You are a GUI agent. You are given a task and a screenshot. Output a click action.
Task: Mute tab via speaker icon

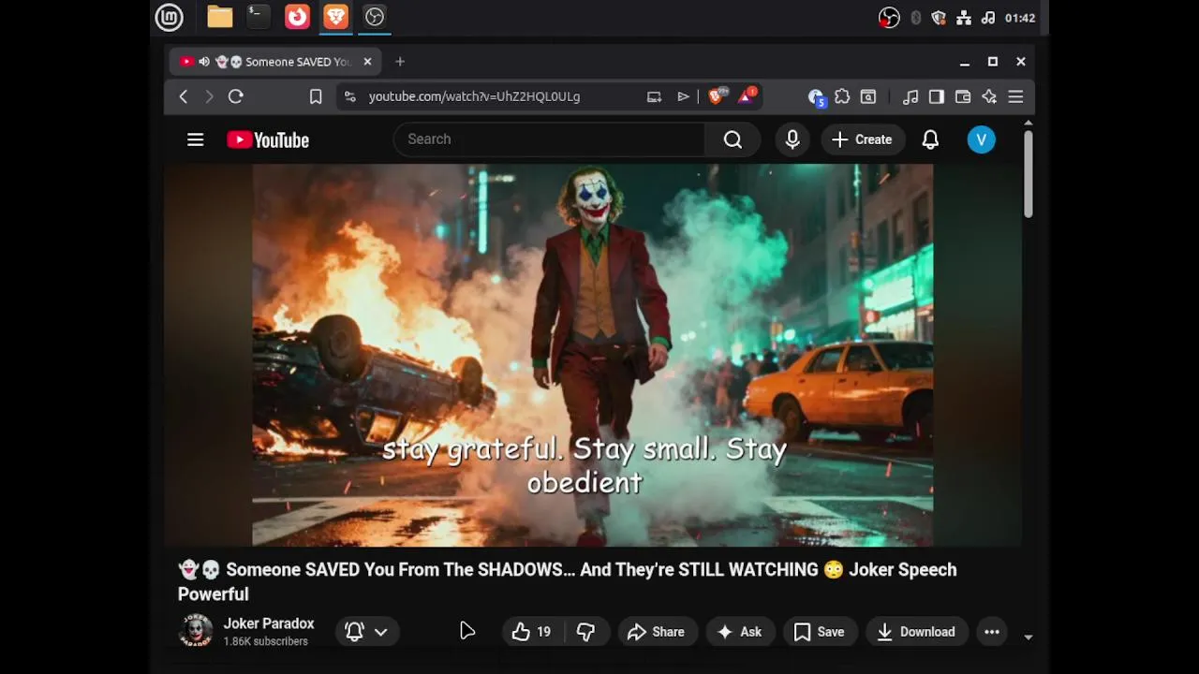pyautogui.click(x=204, y=62)
